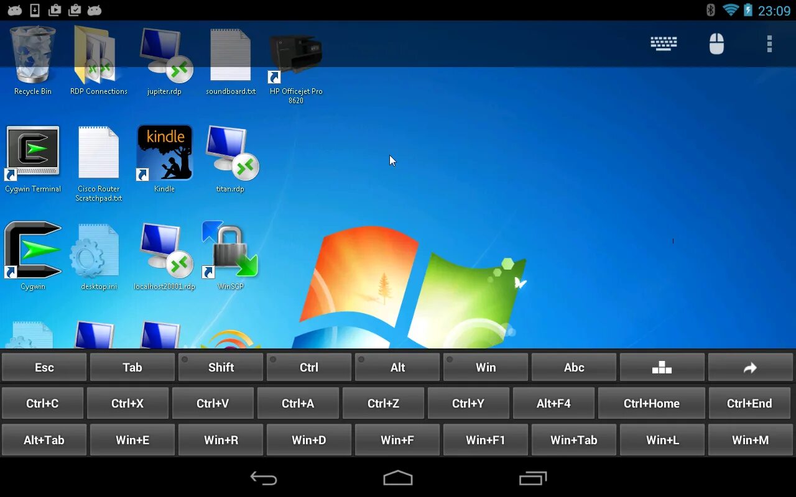Viewport: 796px width, 497px height.
Task: Open the Recycle Bin
Action: (32, 56)
